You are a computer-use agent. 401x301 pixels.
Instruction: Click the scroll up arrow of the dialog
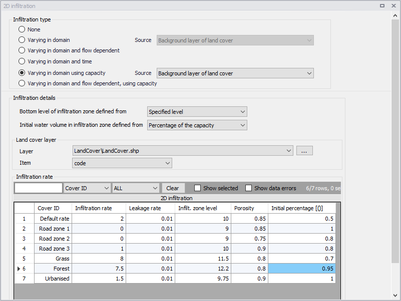[395, 15]
